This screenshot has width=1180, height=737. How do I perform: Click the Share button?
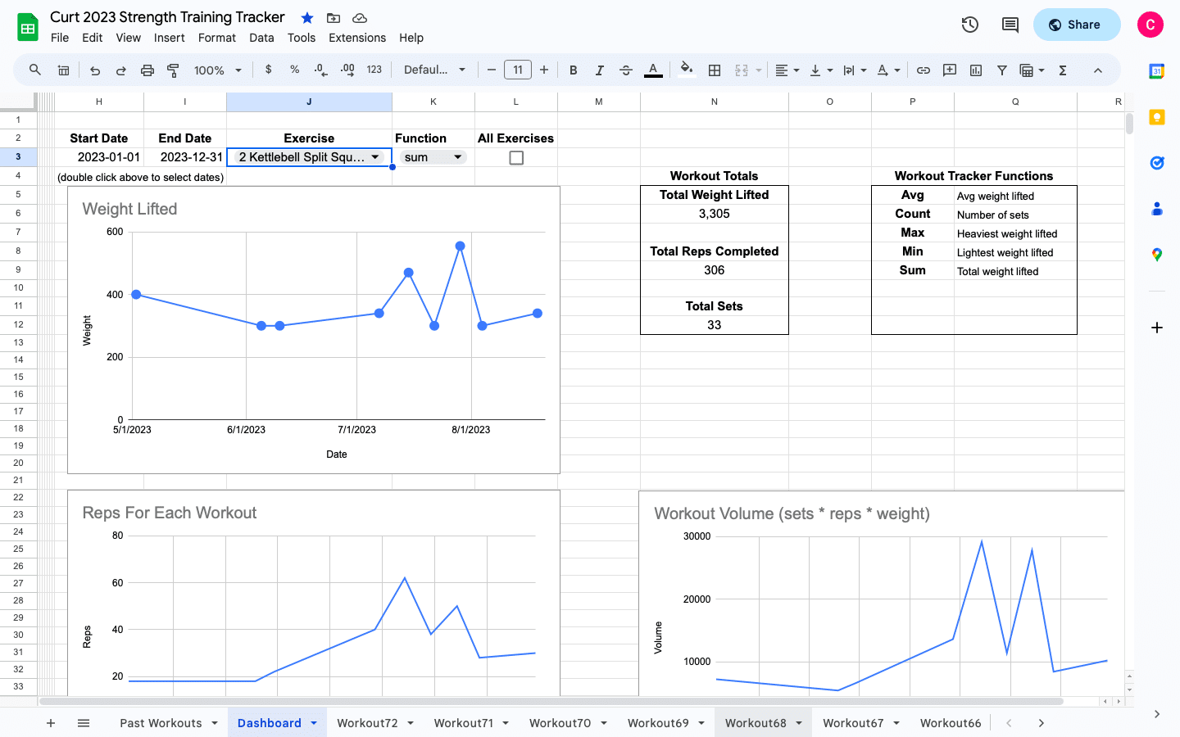[1076, 25]
